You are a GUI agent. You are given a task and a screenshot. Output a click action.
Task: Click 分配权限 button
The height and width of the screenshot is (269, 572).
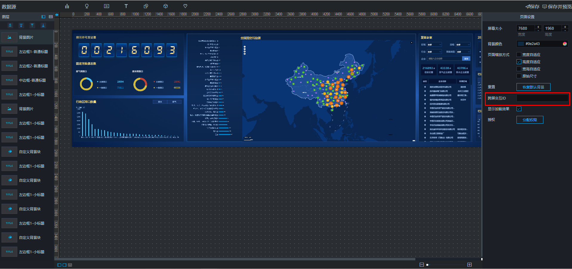tap(530, 120)
